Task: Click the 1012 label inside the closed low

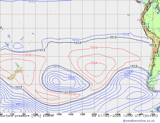Action: point(56,67)
